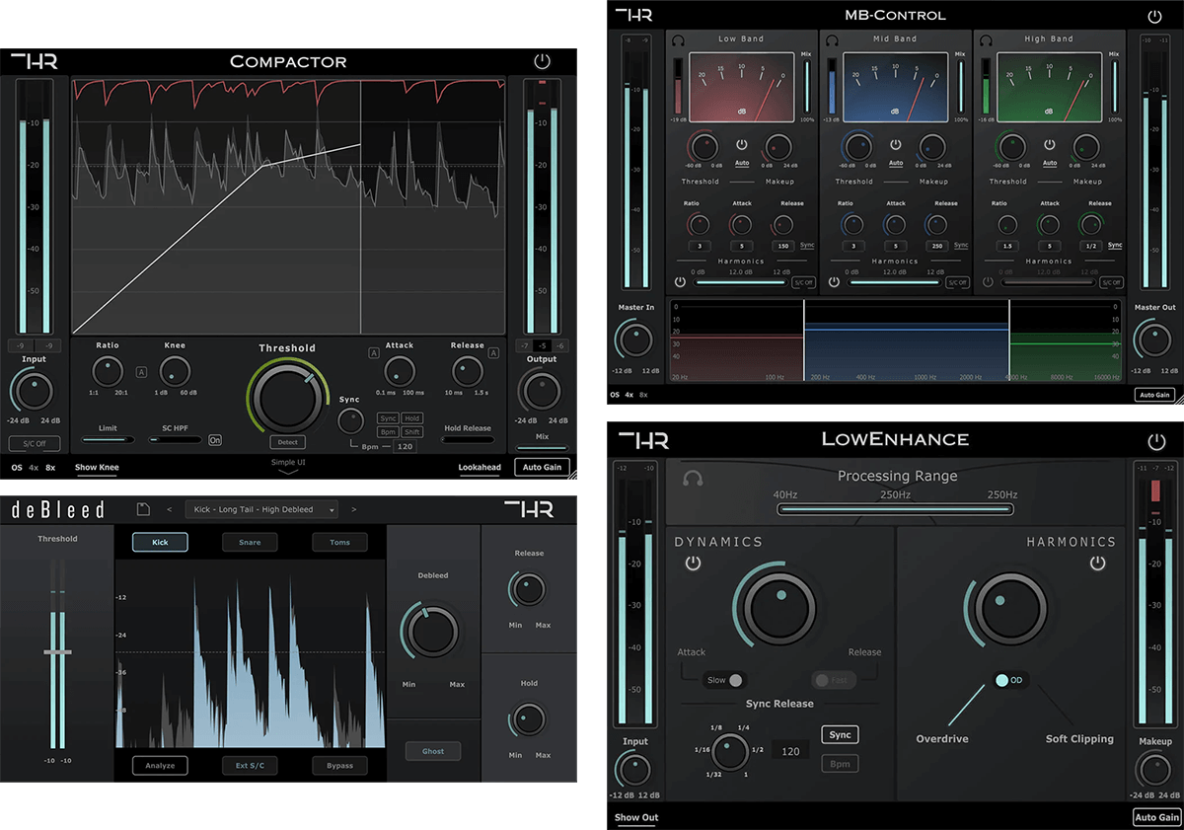Select the deBleed Toms tab
This screenshot has height=830, width=1184.
point(339,542)
